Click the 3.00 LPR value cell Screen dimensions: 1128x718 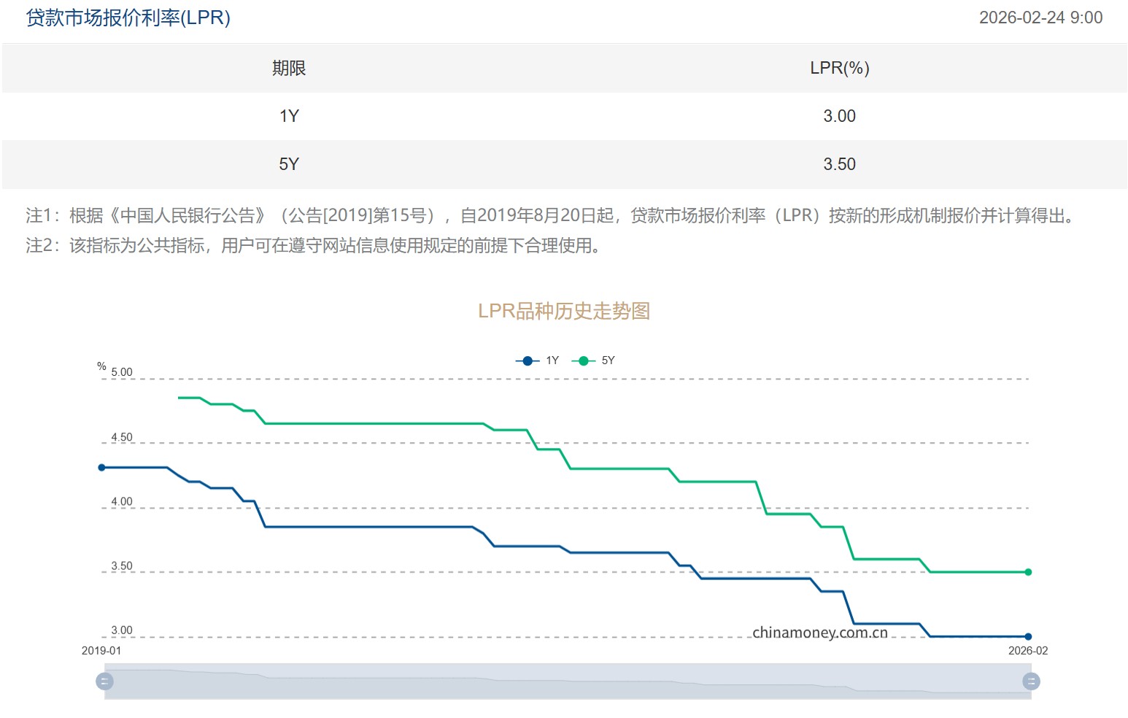(x=839, y=116)
